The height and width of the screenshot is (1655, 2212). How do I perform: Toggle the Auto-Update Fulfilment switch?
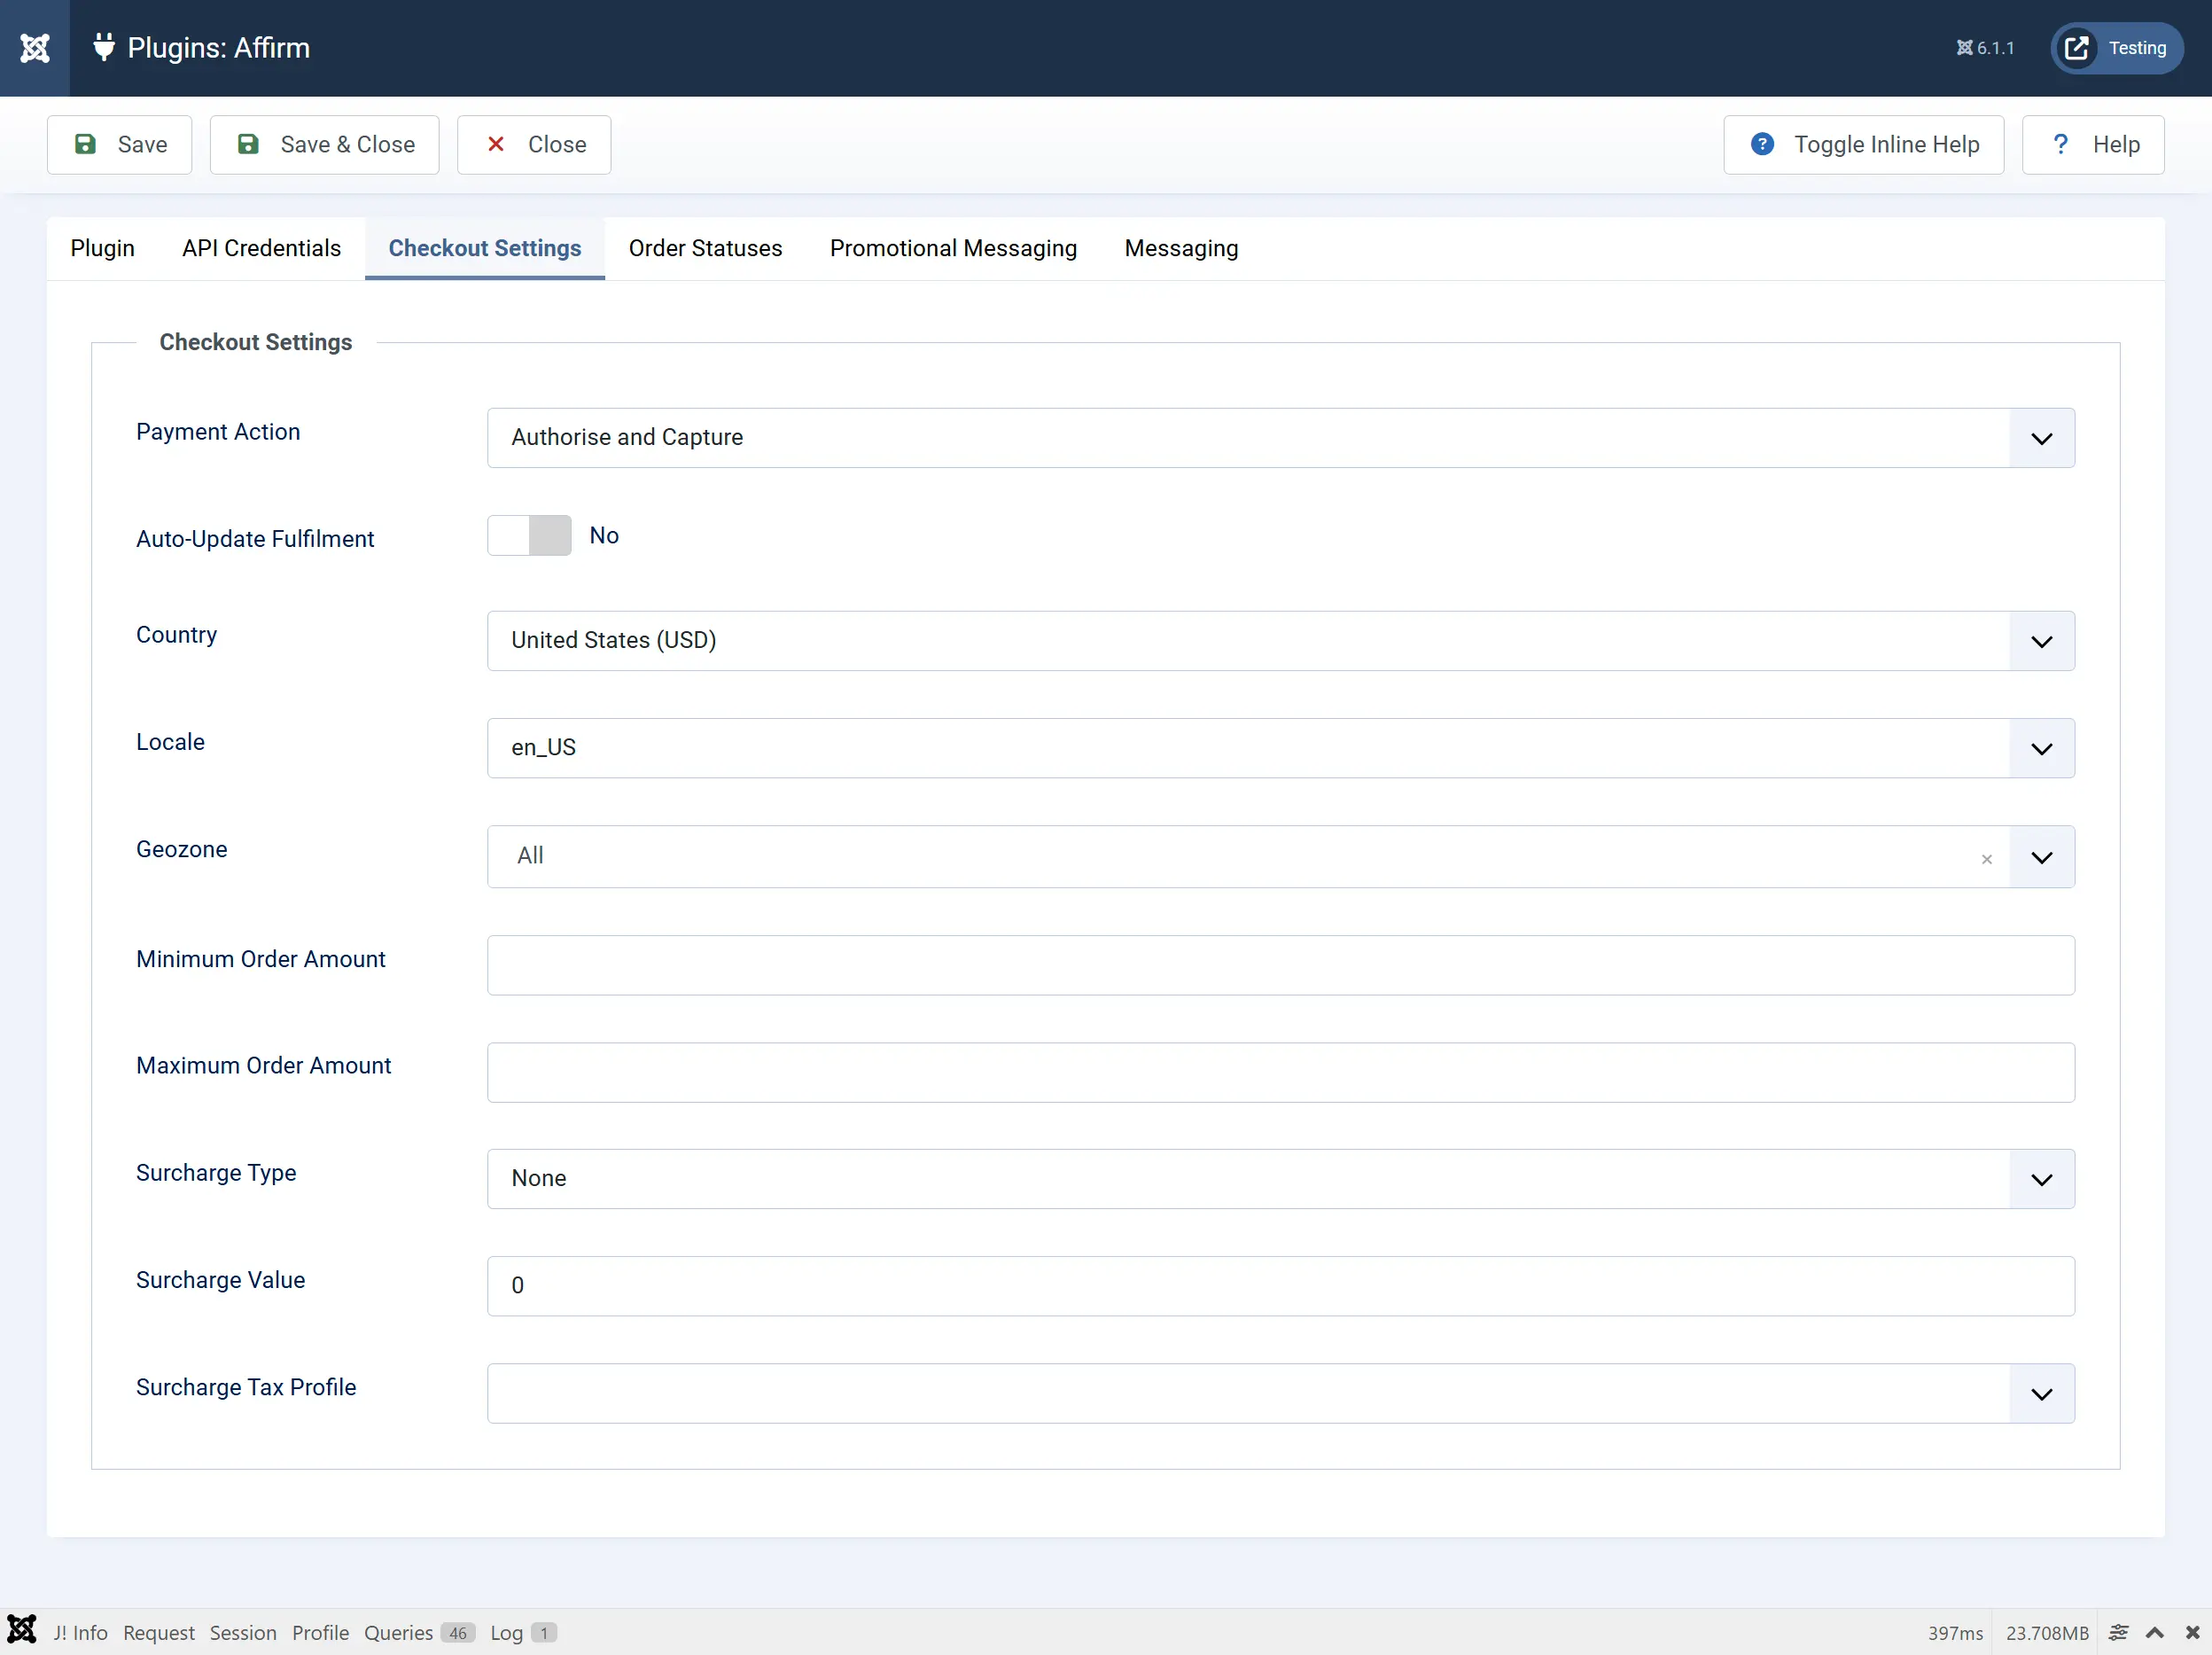(x=529, y=536)
